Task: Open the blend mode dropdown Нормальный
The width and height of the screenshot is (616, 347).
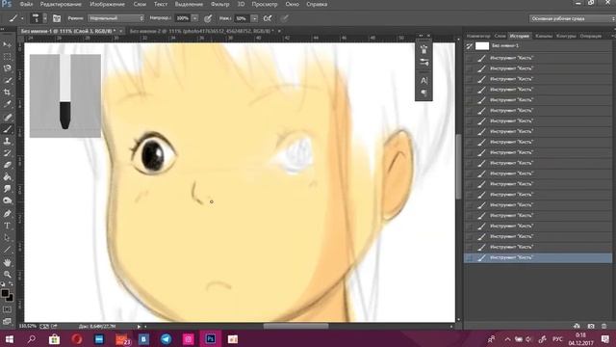Action: [x=115, y=18]
